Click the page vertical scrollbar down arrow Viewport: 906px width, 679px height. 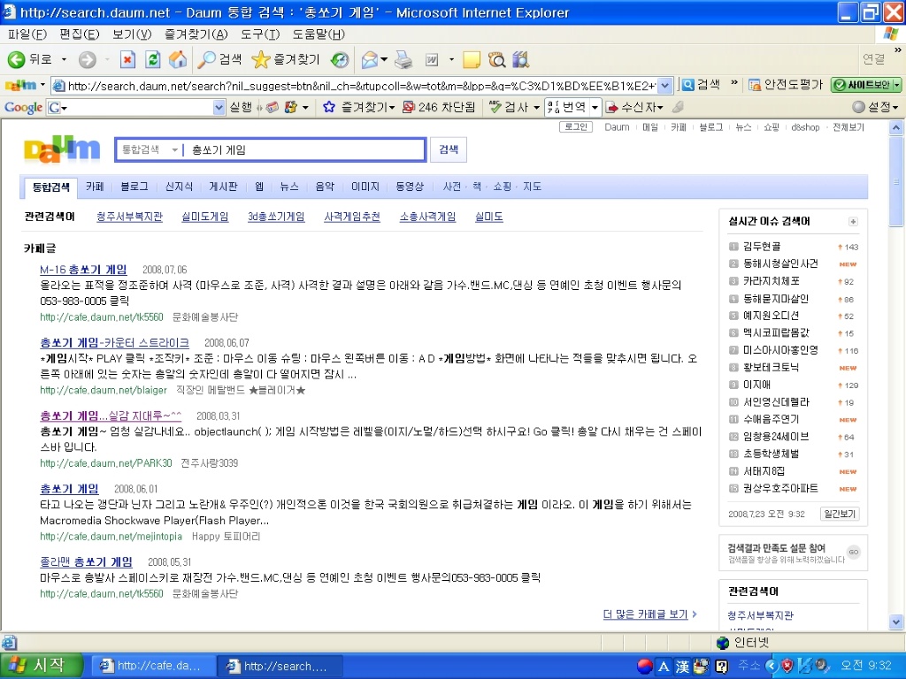point(896,622)
